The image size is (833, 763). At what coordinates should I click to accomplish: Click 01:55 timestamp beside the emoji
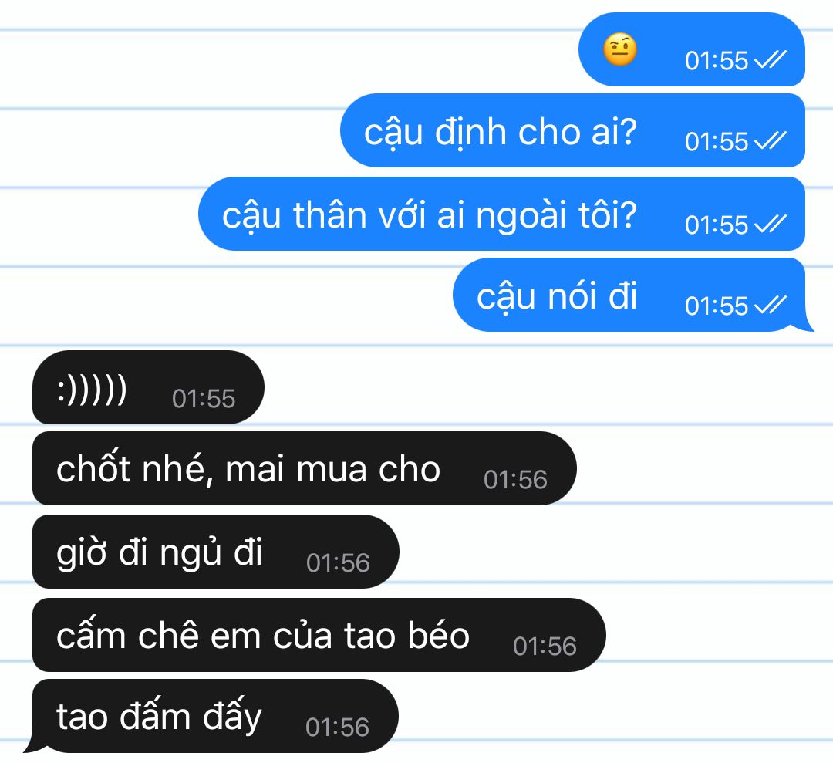point(716,61)
